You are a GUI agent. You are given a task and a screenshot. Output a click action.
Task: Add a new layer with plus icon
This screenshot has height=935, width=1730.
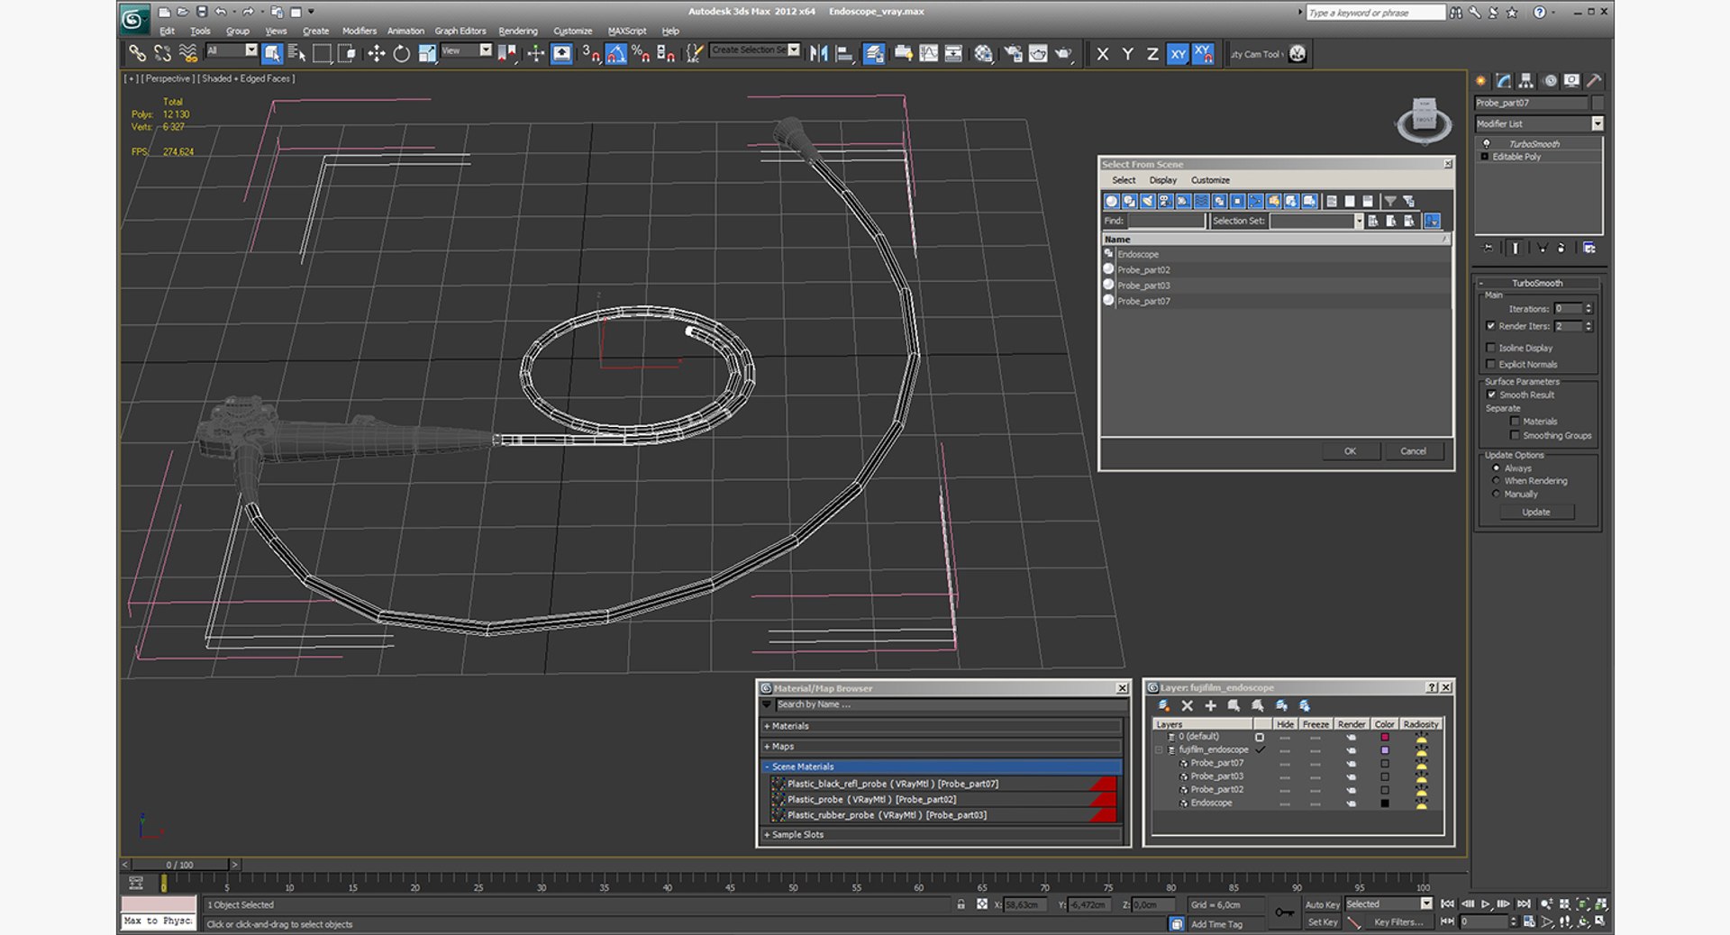tap(1210, 706)
